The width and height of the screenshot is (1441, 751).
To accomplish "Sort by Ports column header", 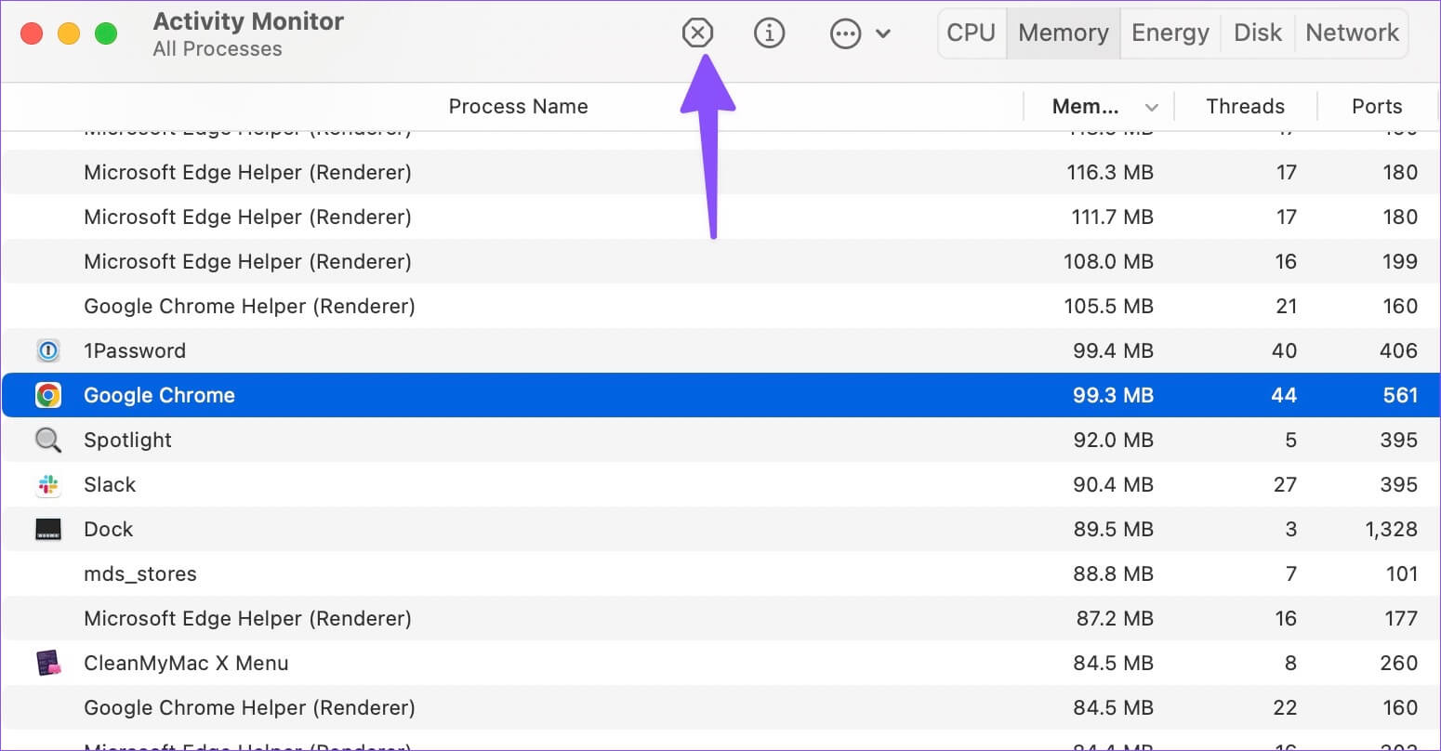I will point(1376,106).
